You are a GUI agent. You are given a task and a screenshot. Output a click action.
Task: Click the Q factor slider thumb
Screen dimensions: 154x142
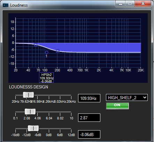30,112
